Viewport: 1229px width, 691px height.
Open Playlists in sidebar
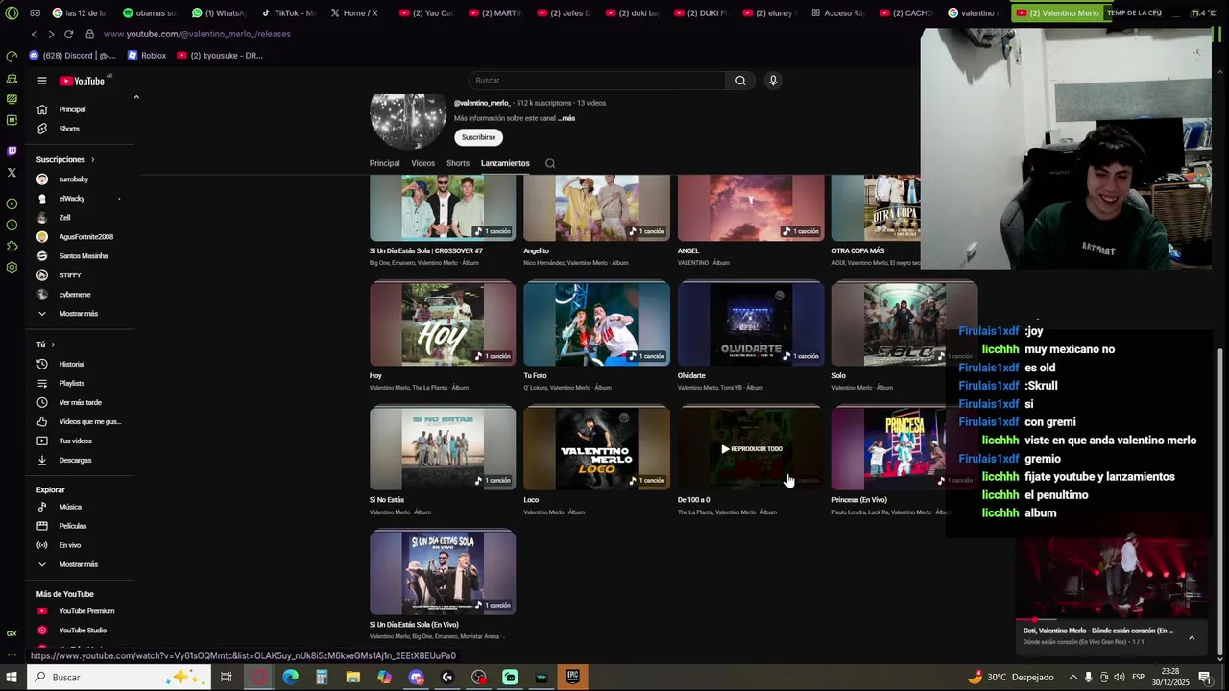(72, 383)
